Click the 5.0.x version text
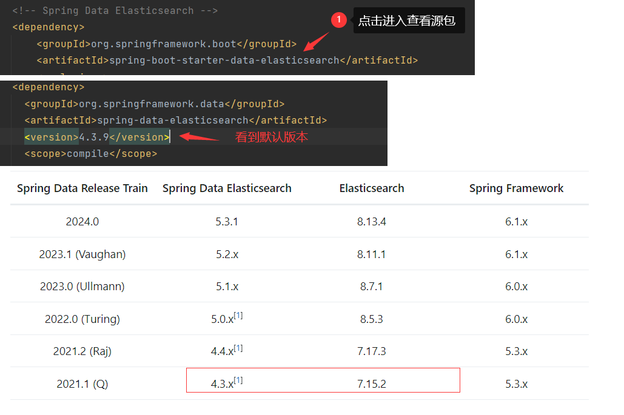624x415 pixels. click(222, 319)
